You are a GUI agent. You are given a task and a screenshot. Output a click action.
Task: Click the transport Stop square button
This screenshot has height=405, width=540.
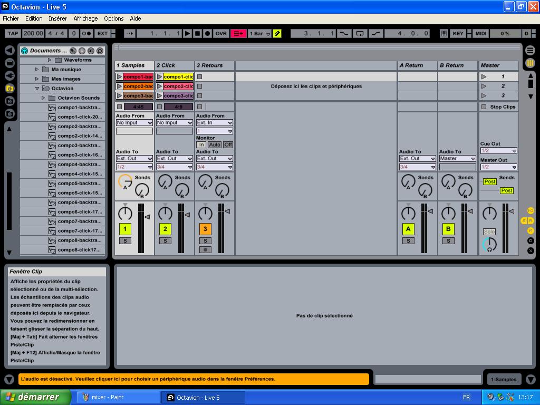click(197, 33)
